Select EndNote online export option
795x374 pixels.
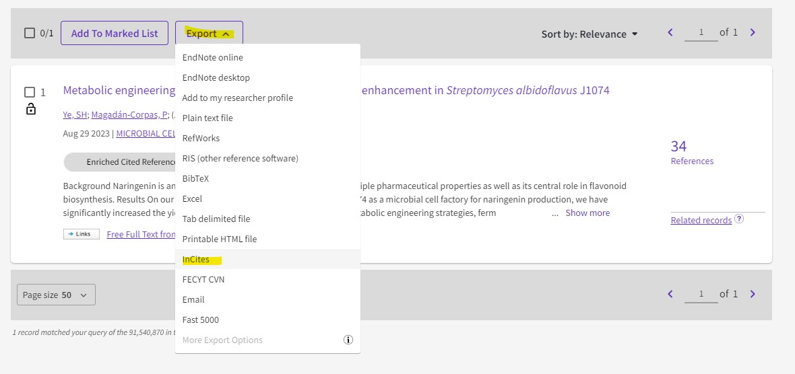pos(212,57)
